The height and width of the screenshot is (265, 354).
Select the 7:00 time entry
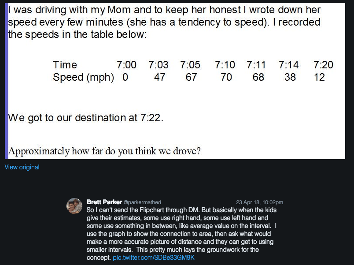click(x=126, y=65)
